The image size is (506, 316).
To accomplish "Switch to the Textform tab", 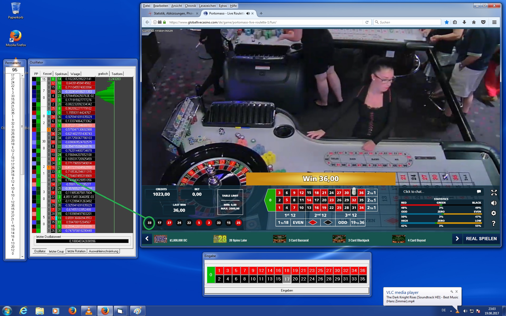I will [117, 74].
